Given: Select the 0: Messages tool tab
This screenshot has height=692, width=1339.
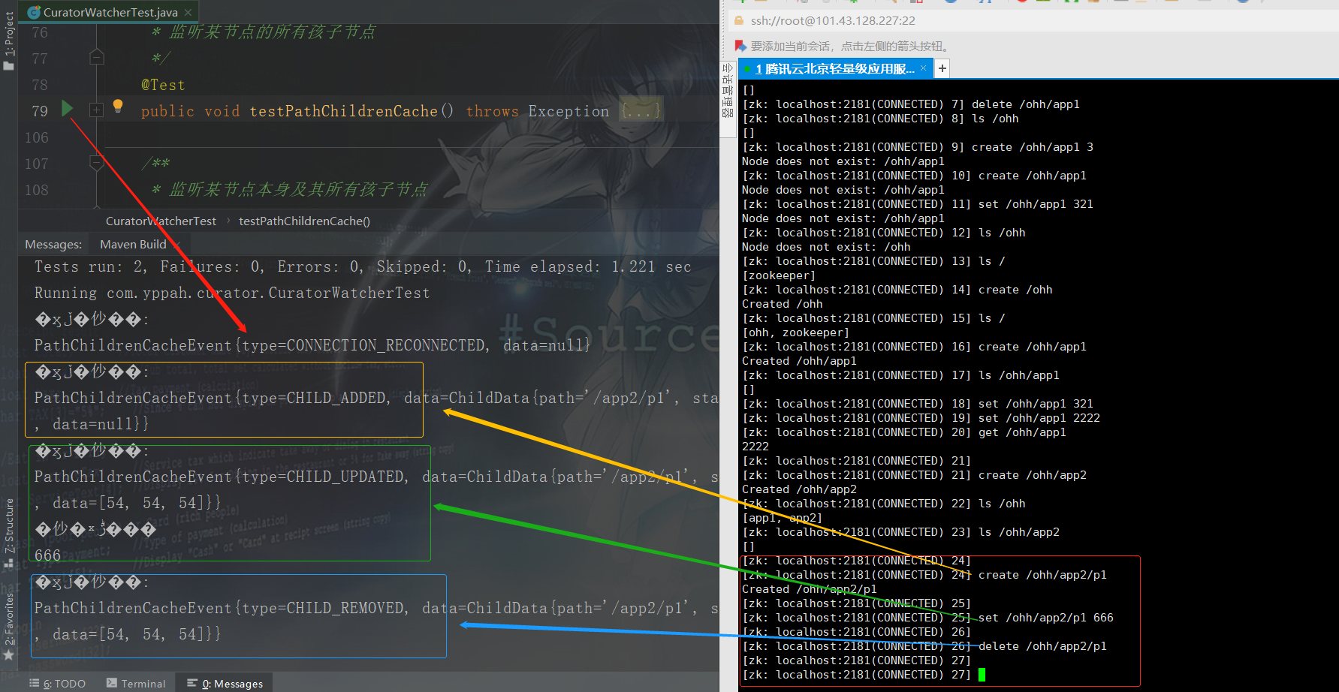Looking at the screenshot, I should tap(225, 683).
